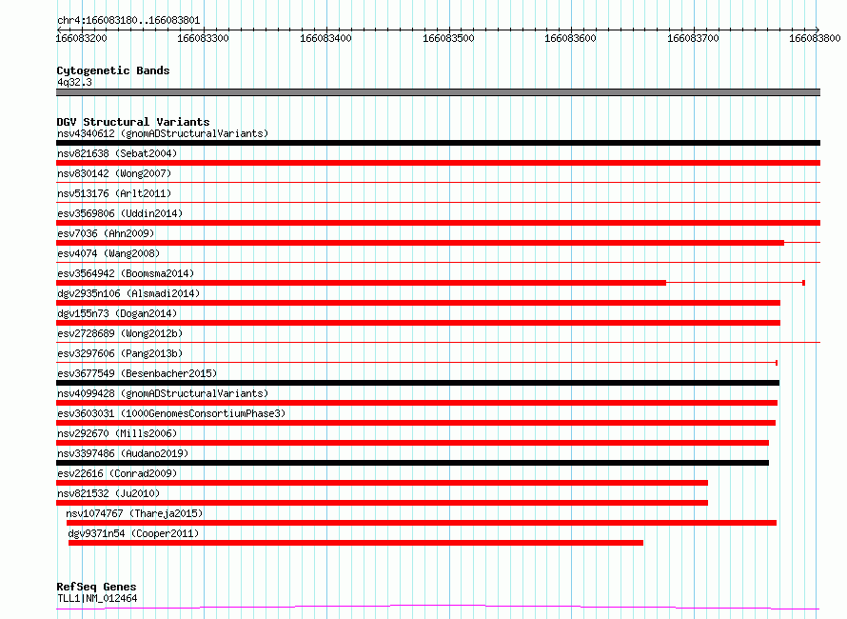Click the black nsv3397486 Audano2019 bar

(413, 463)
